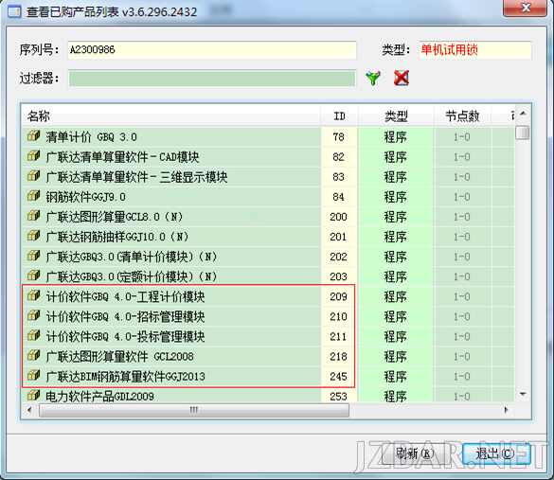Click package icon of 清单计价模块 (N) row
The image size is (554, 480).
click(x=34, y=256)
